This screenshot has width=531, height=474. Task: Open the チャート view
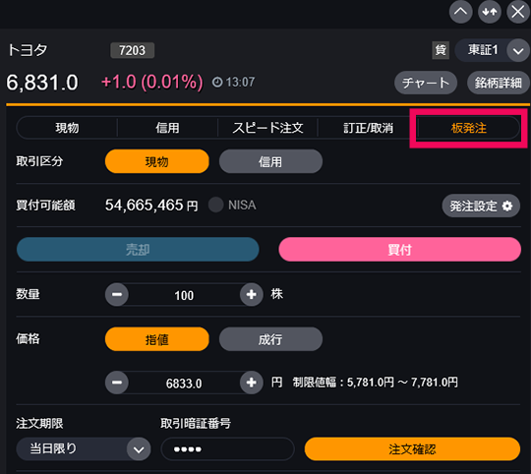tap(426, 83)
